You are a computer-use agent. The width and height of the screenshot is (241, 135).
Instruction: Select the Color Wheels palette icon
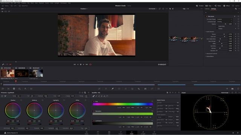point(14,88)
